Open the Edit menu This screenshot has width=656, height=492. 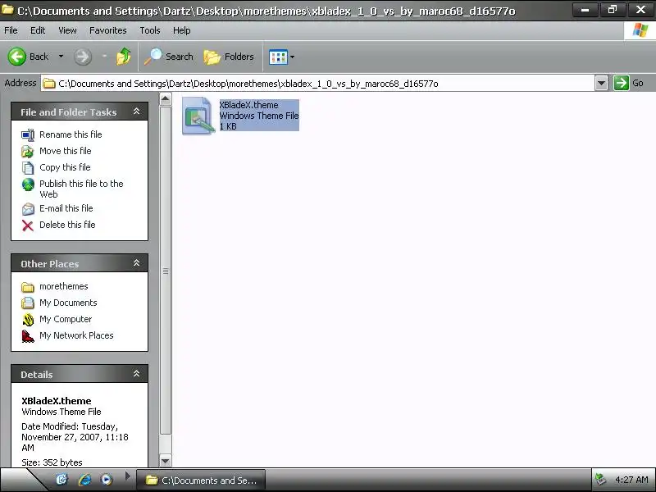(38, 30)
